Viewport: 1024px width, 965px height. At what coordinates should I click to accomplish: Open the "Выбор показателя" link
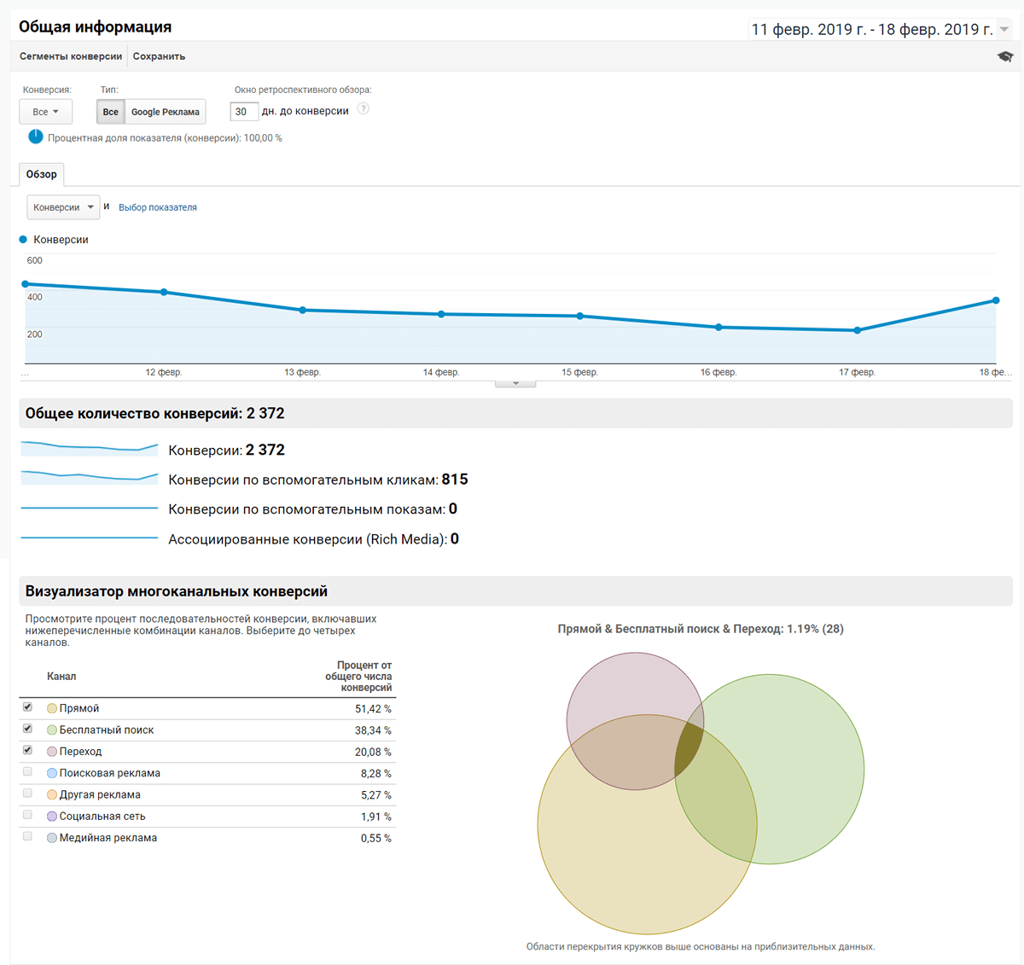(x=158, y=206)
